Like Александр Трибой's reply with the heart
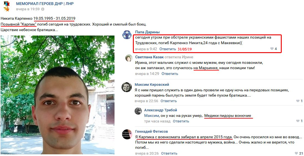 point(298,121)
